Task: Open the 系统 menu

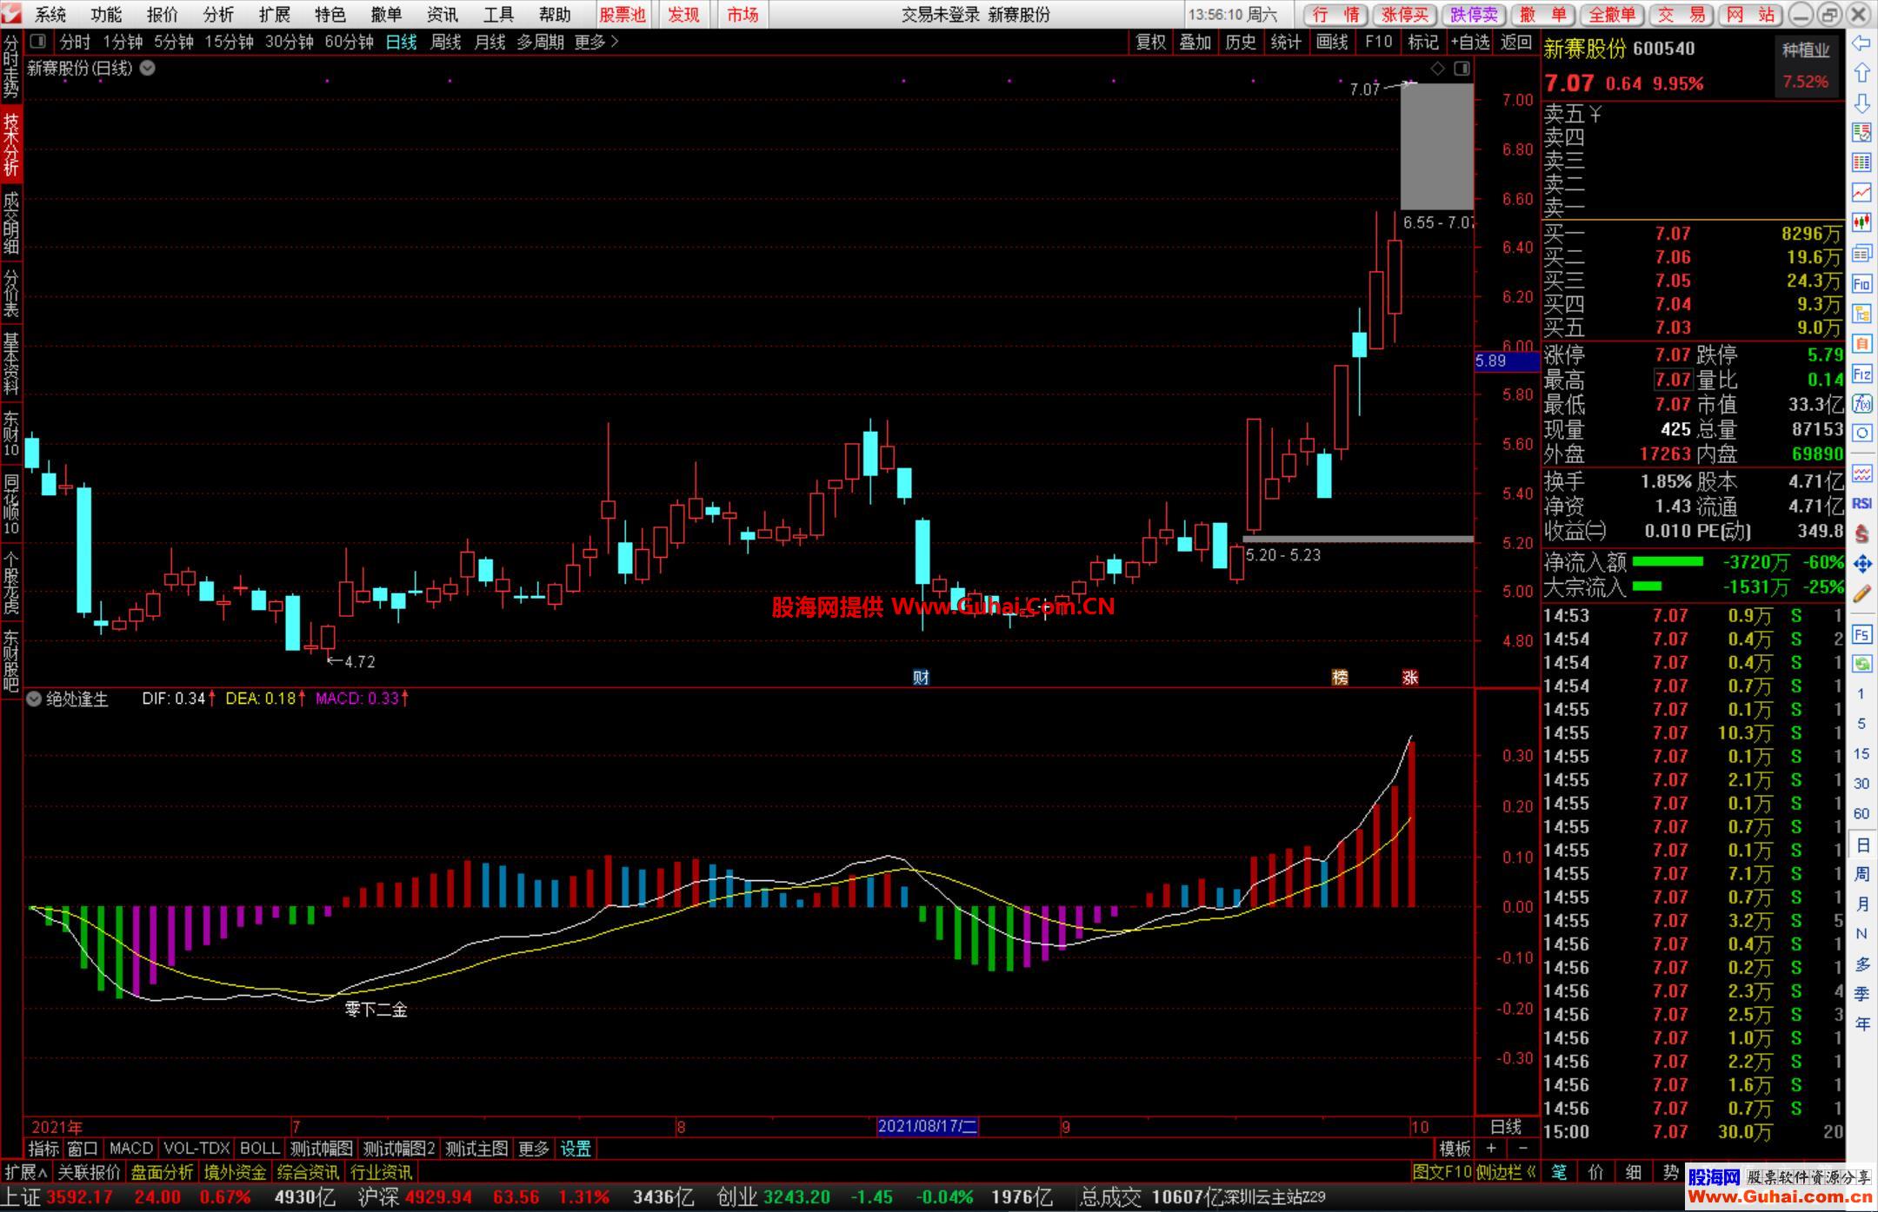Action: pos(50,15)
